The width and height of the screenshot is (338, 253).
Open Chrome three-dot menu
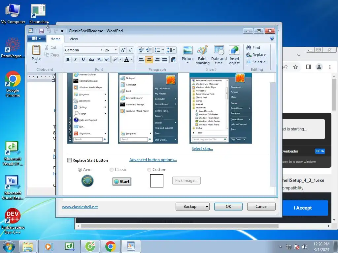[x=330, y=67]
